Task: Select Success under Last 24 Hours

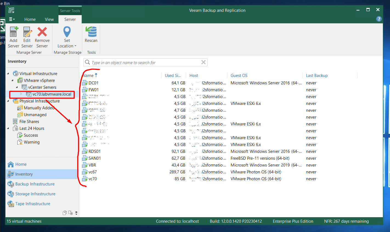Action: 31,135
